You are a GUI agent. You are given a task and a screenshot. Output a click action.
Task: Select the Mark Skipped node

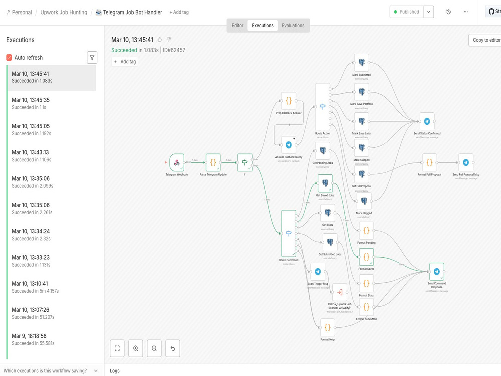point(361,148)
